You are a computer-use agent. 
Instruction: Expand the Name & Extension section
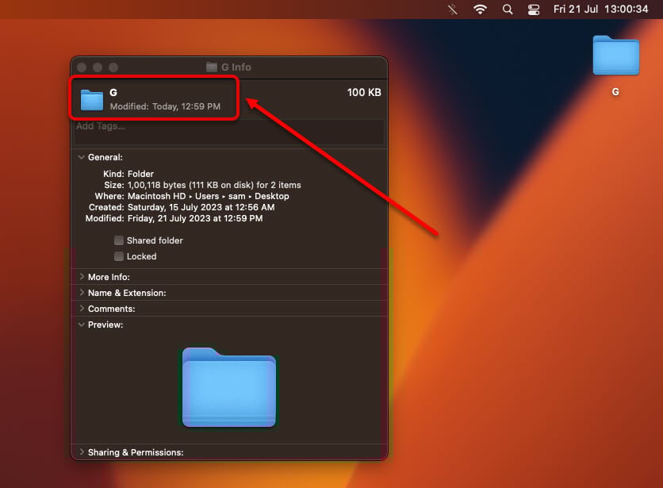82,293
